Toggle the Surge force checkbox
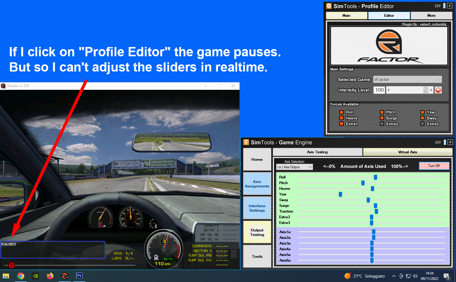This screenshot has height=282, width=456. coord(382,118)
